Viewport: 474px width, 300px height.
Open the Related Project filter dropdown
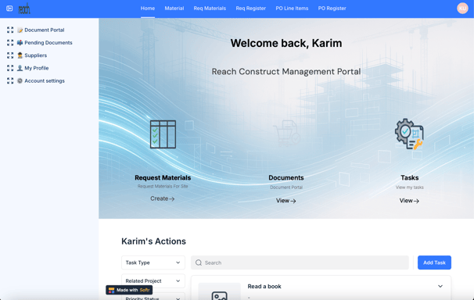click(153, 281)
